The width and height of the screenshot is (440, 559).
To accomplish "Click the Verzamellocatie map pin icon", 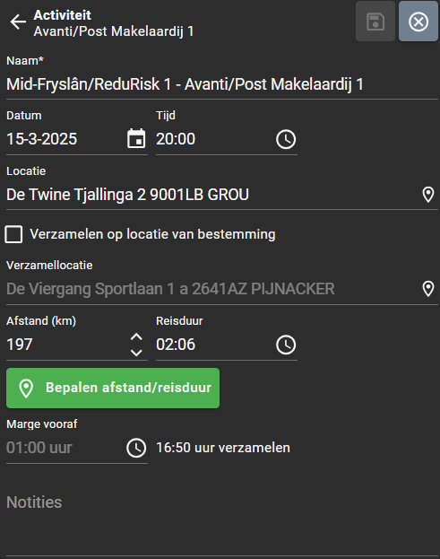I will tap(428, 289).
